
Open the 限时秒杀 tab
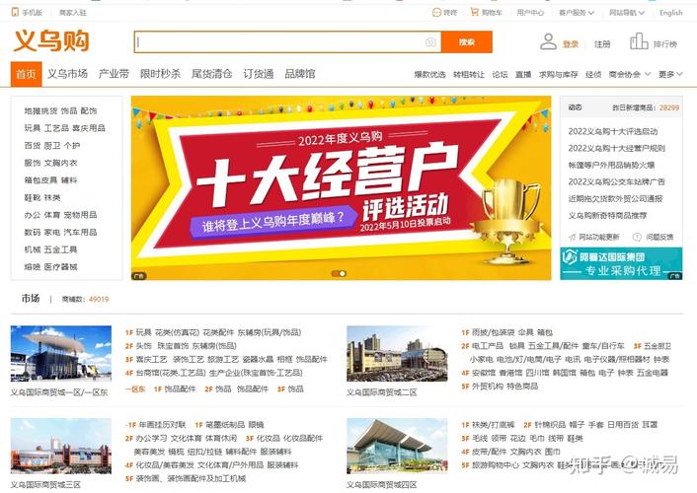(x=160, y=74)
